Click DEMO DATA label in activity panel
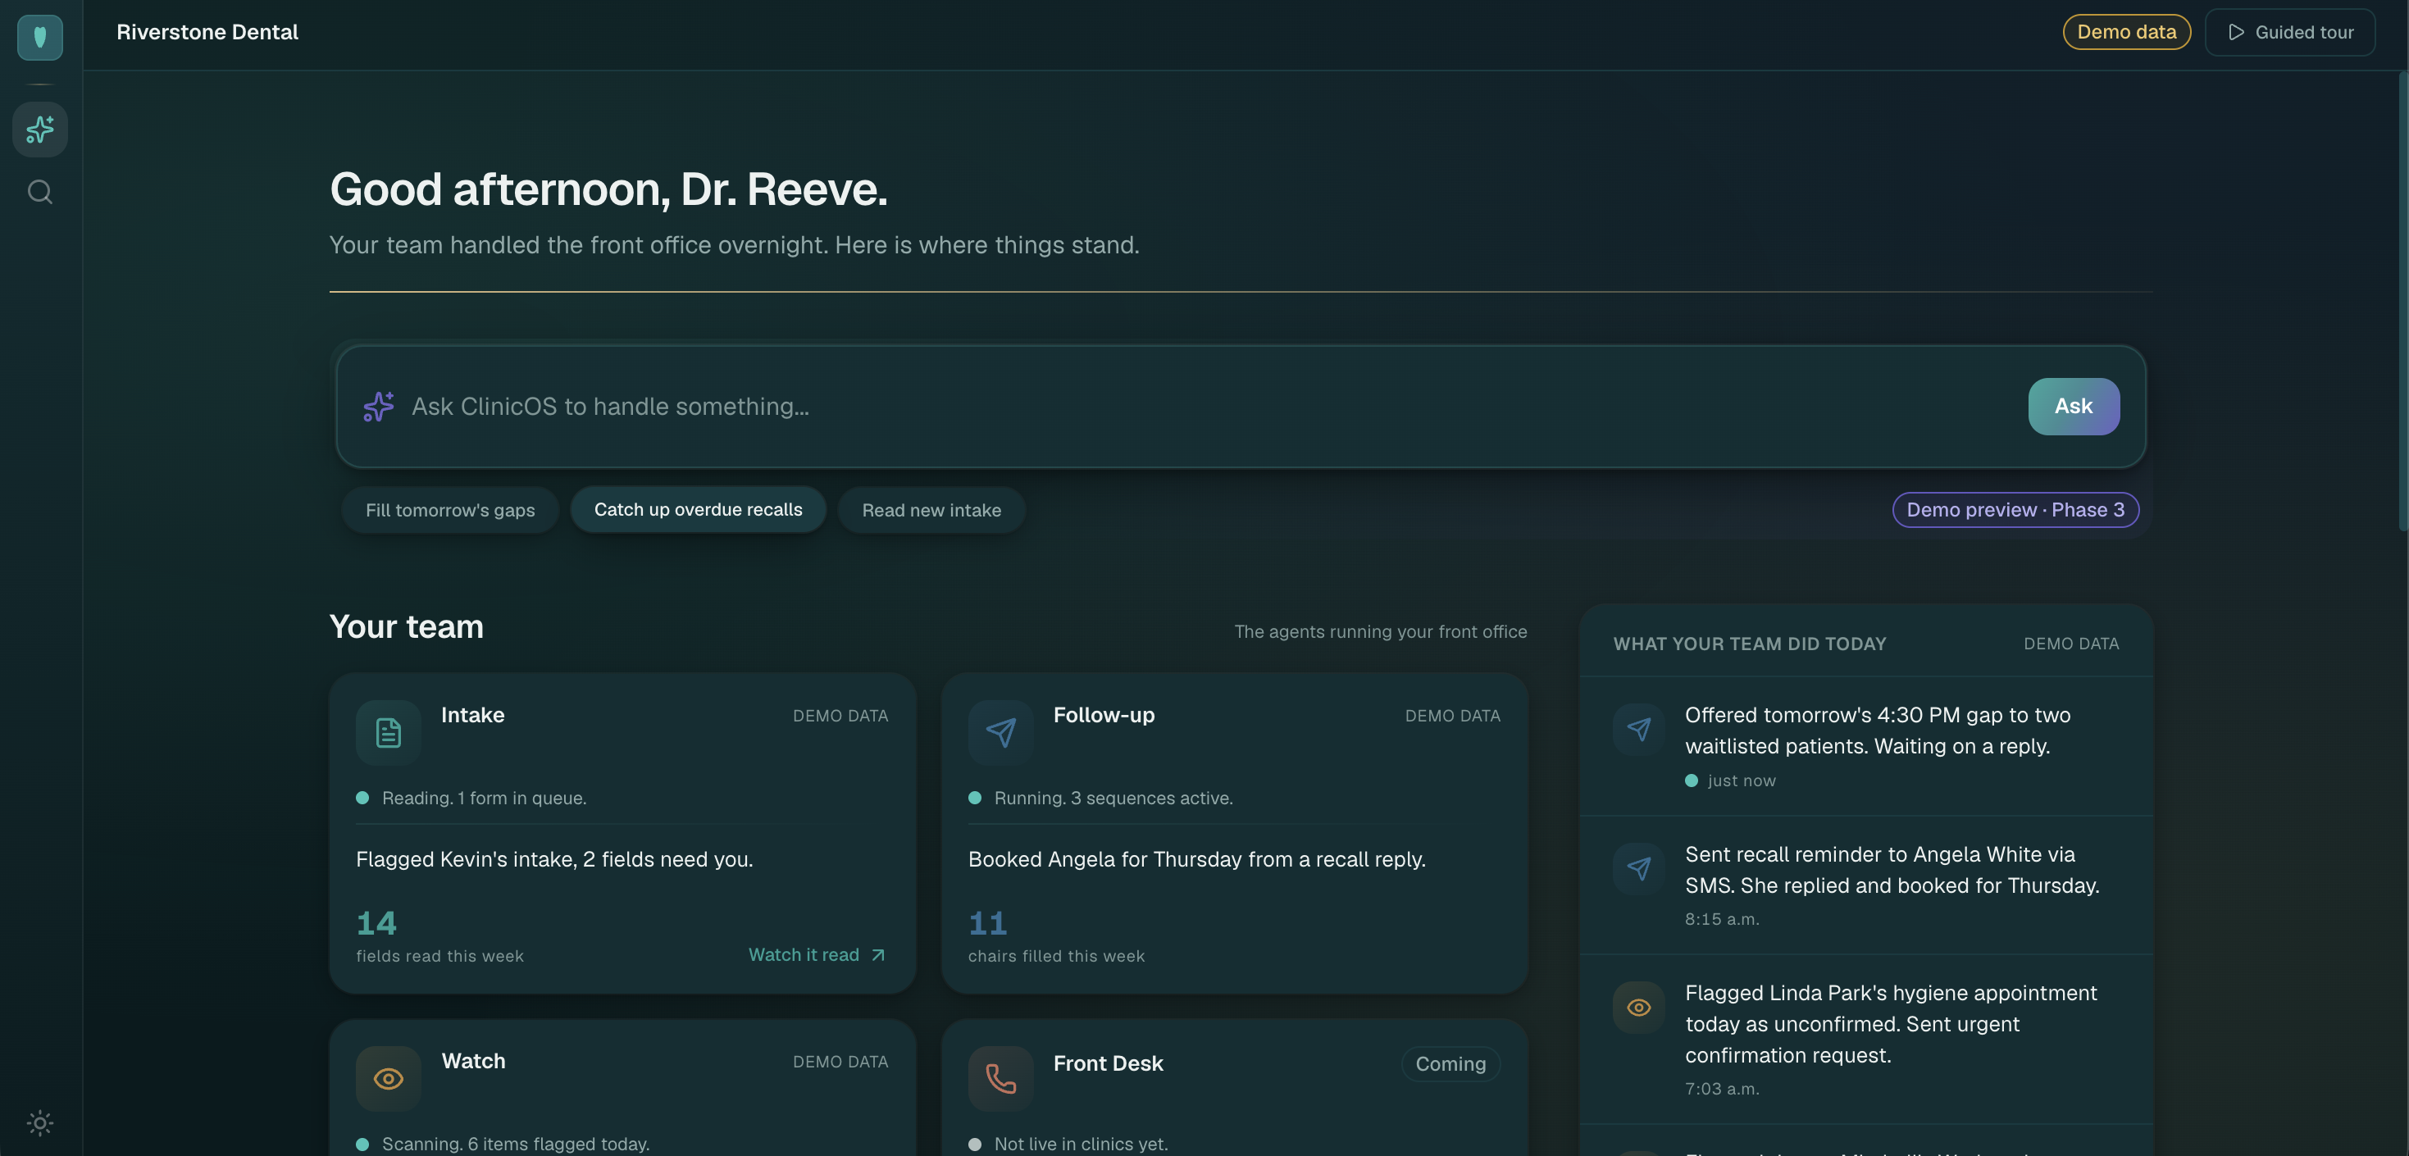2409x1156 pixels. click(x=2071, y=644)
